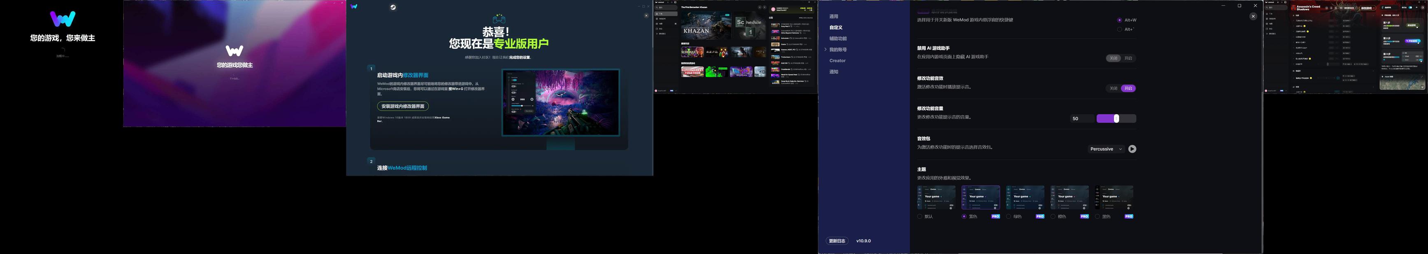Click the 安装游戏内修改器界面 button
The height and width of the screenshot is (254, 1428).
[x=402, y=106]
